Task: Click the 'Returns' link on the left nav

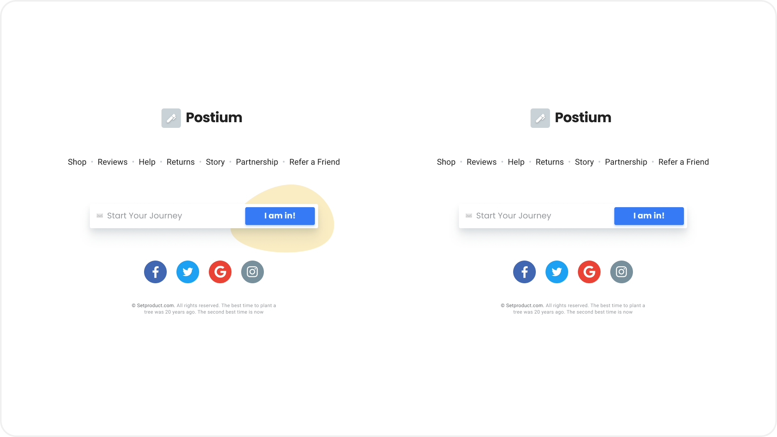Action: (180, 162)
